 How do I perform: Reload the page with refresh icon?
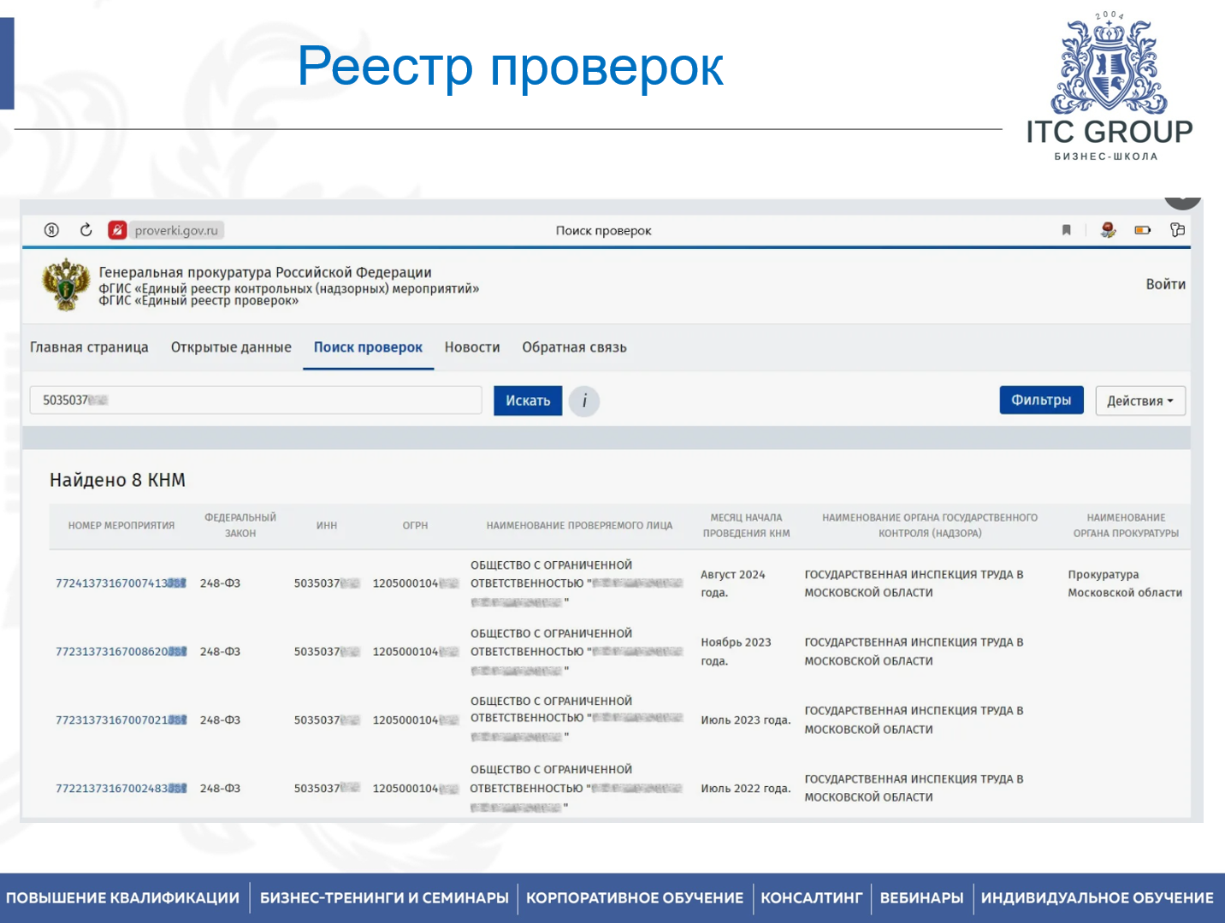tap(86, 230)
